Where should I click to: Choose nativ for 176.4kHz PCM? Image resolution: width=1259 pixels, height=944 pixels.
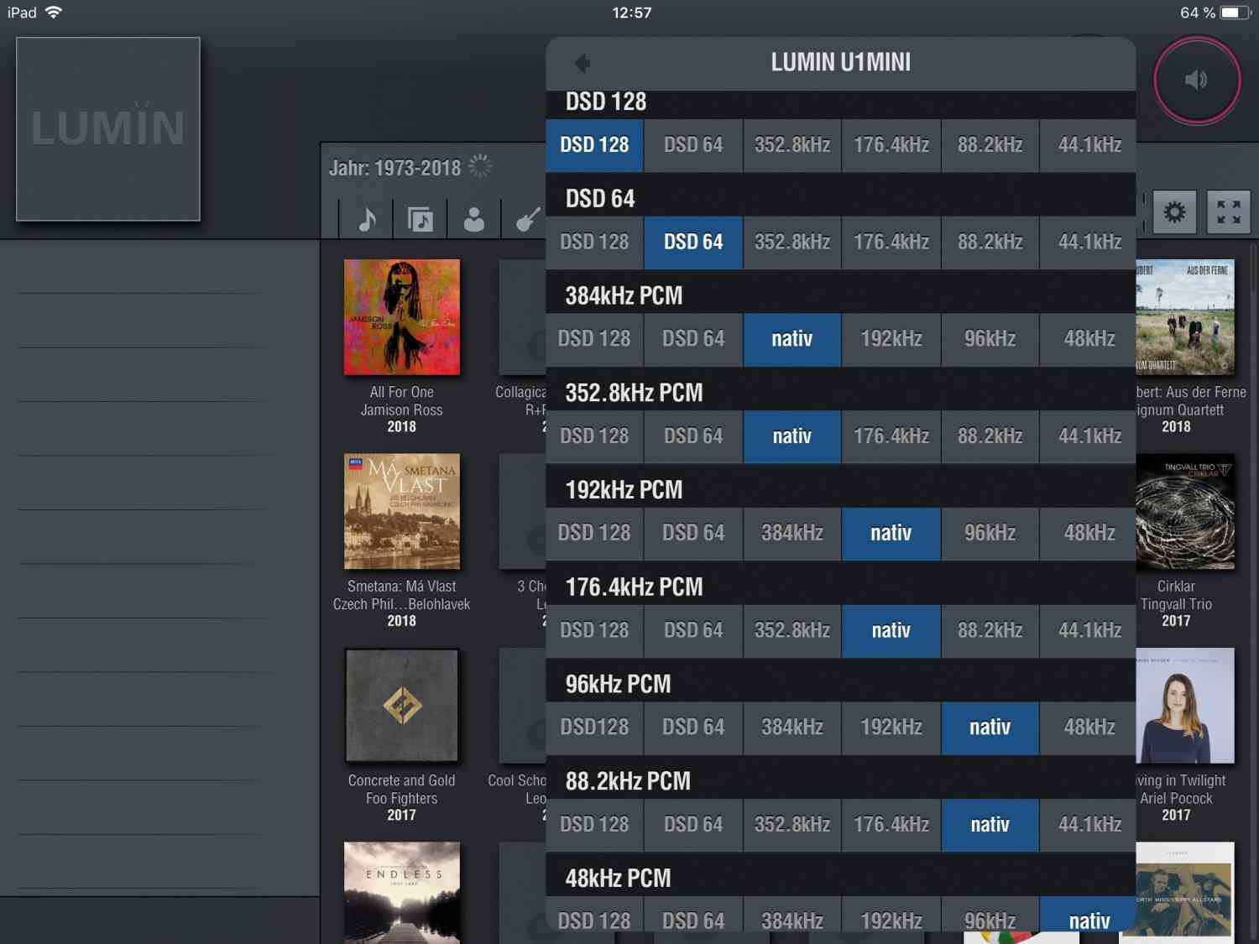(891, 630)
